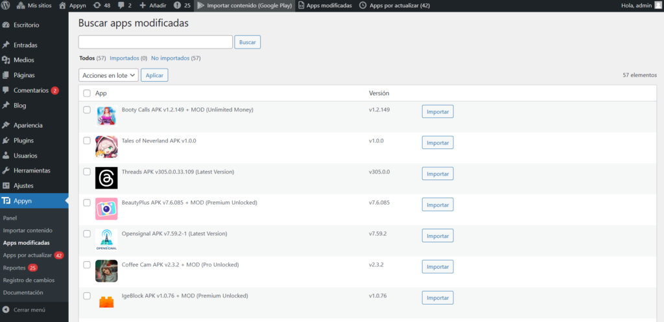The width and height of the screenshot is (664, 322).
Task: Click the admin user avatar at top right
Action: point(658,5)
